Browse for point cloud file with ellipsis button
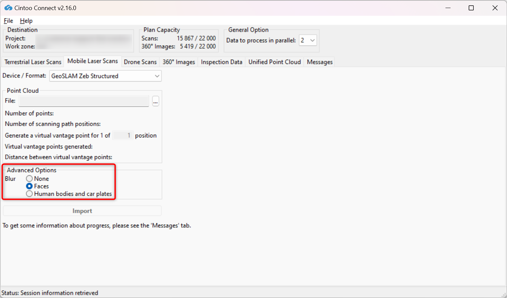Viewport: 507px width, 298px height. (x=155, y=101)
